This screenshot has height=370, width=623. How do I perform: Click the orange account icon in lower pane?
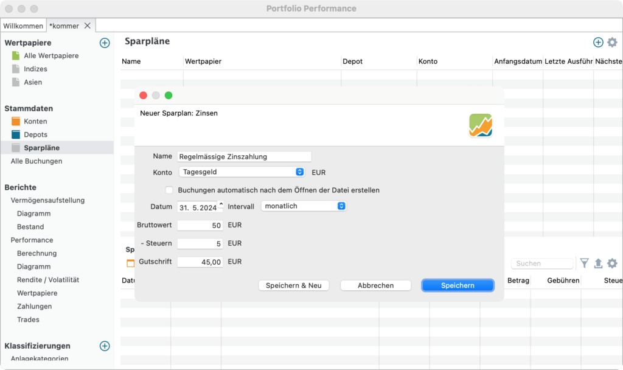130,263
